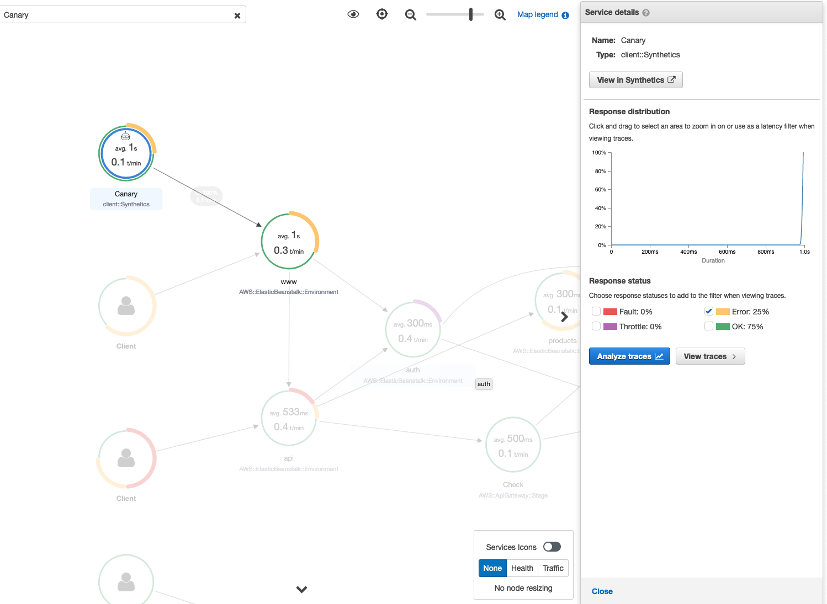This screenshot has height=604, width=827.
Task: Click the down chevron at the map bottom
Action: click(x=301, y=589)
